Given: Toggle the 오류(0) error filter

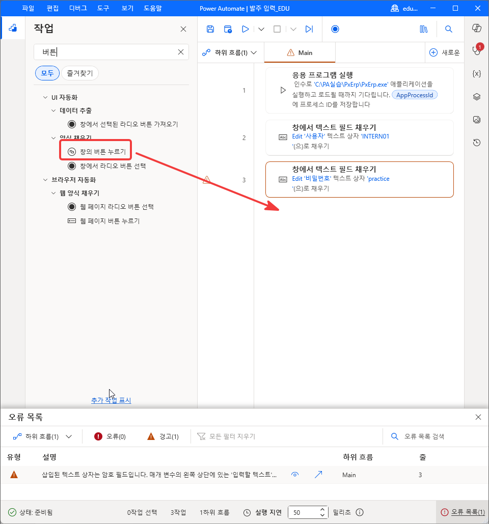Looking at the screenshot, I should click(x=110, y=436).
